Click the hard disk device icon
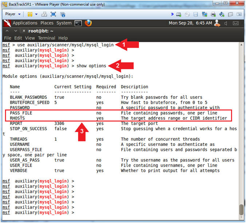The height and width of the screenshot is (223, 246). pos(179,15)
